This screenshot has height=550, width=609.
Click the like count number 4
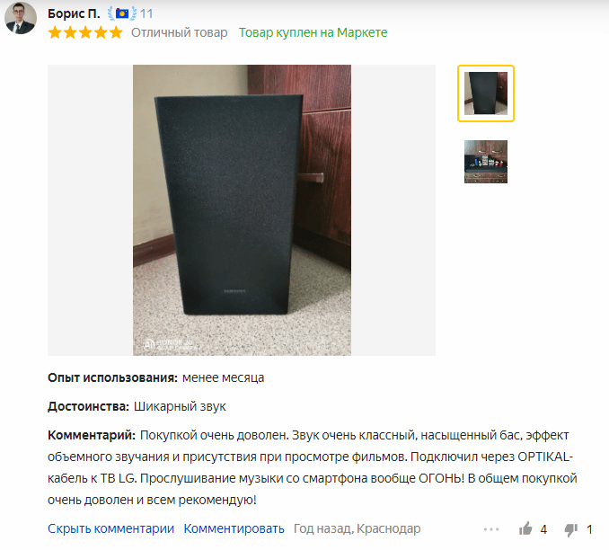(543, 529)
